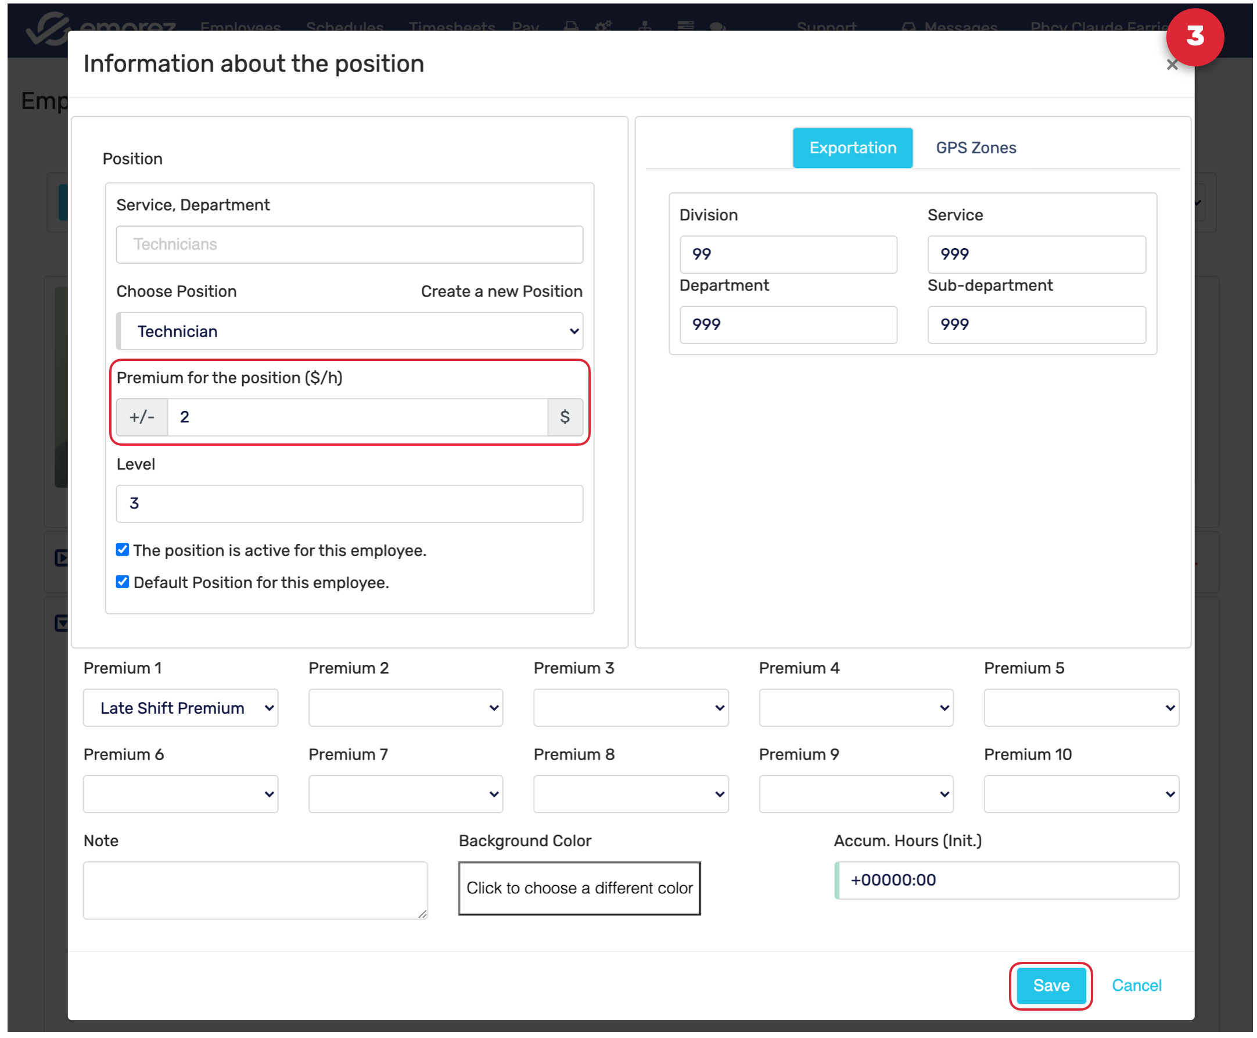
Task: Switch to the Exportation tab
Action: 853,148
